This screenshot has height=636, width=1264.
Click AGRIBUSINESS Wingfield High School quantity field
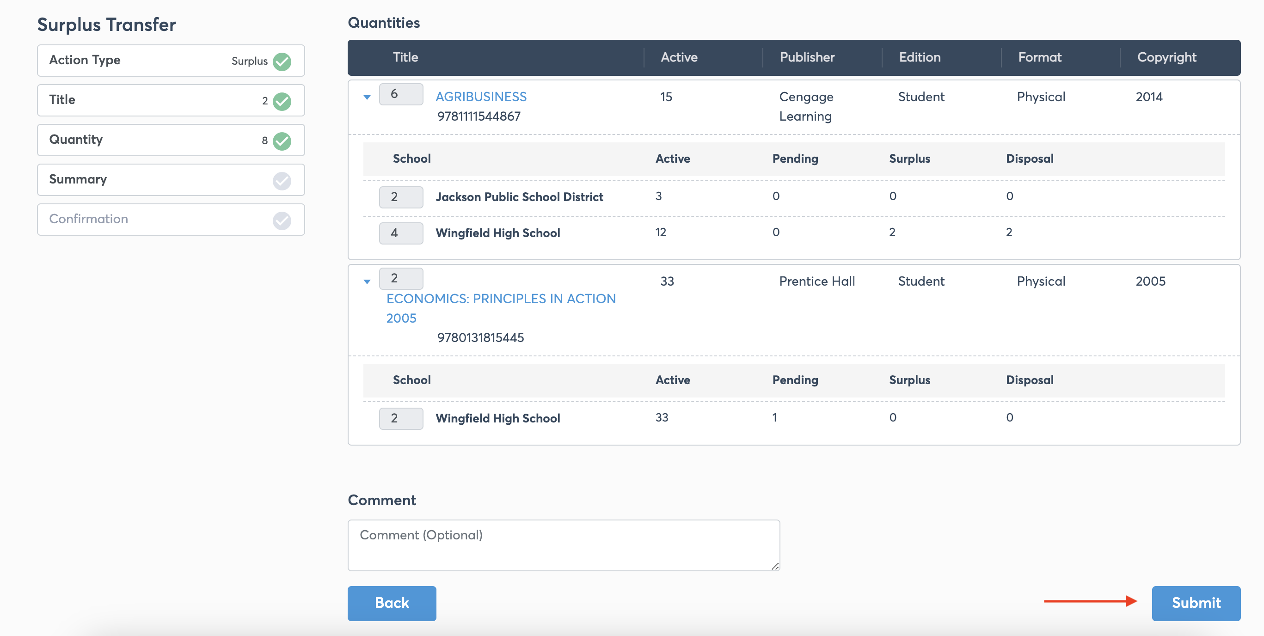point(400,233)
